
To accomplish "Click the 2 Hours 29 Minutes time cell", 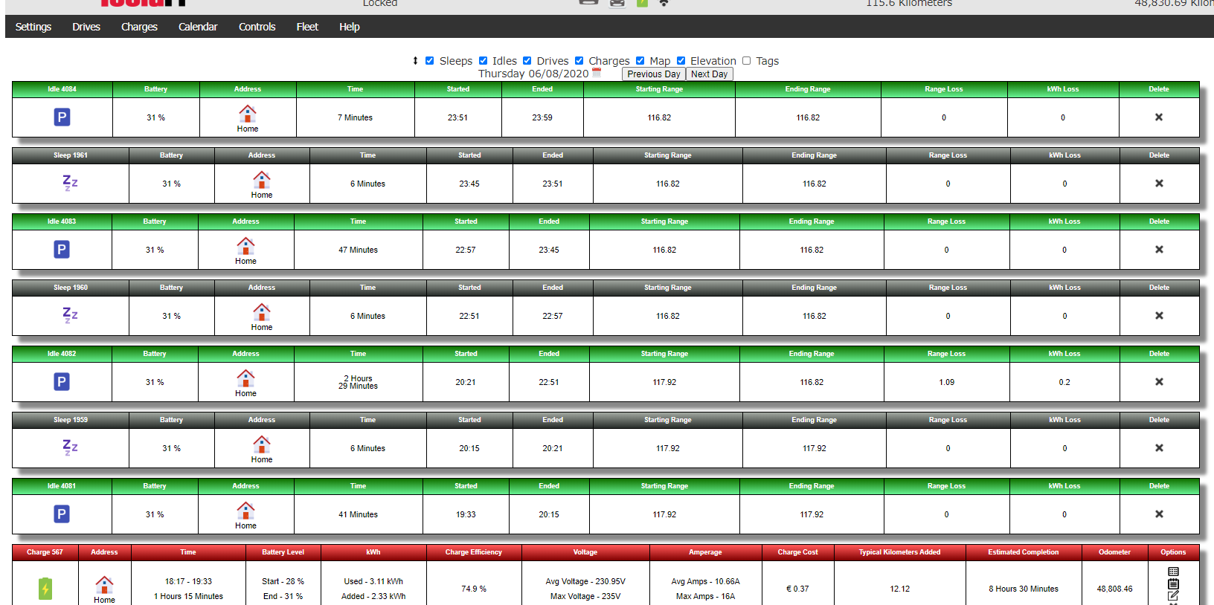I will click(359, 382).
